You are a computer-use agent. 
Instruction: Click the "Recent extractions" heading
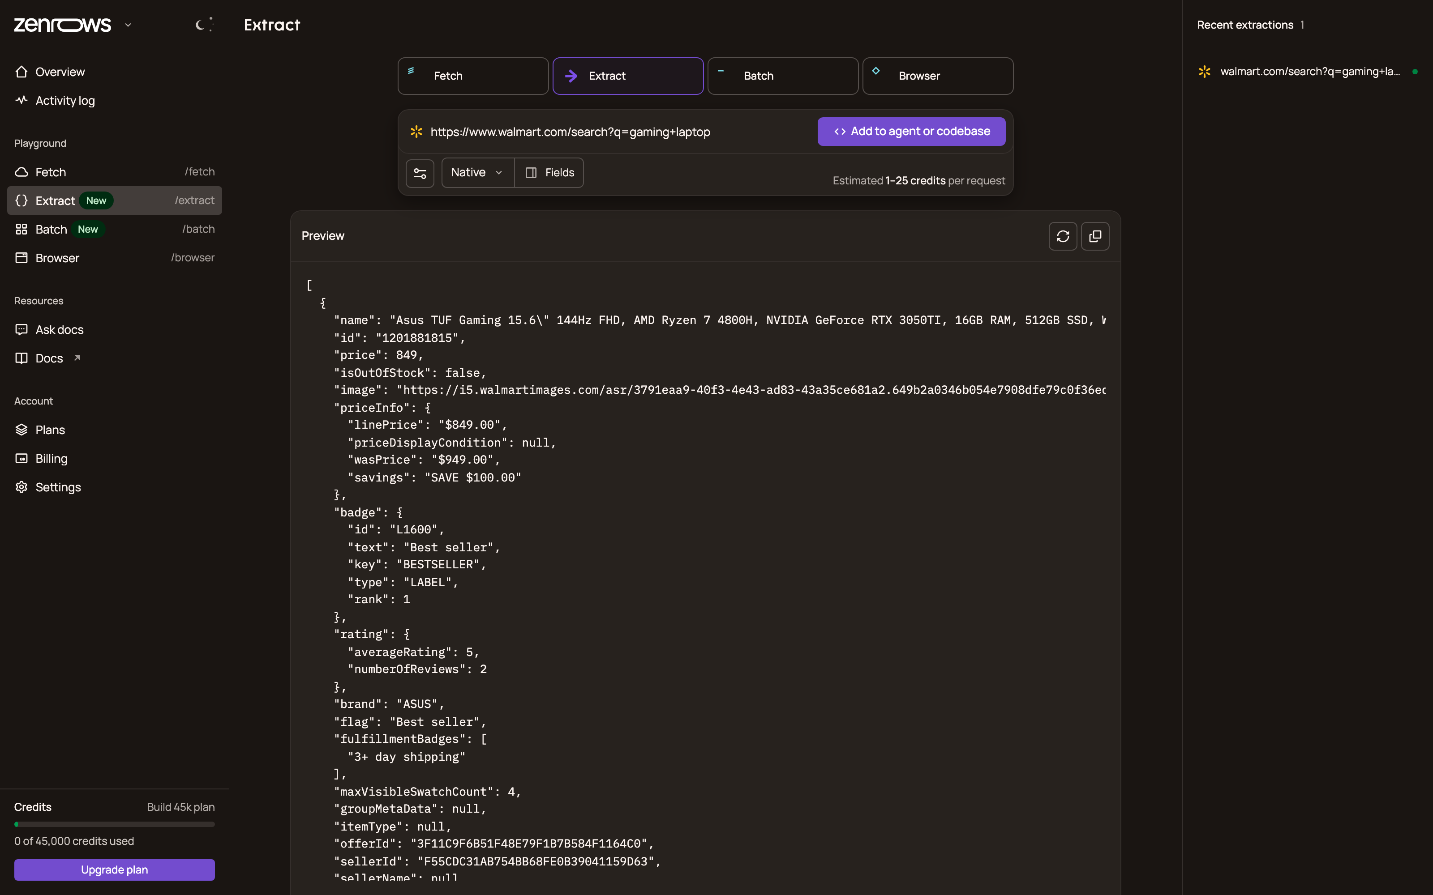tap(1245, 25)
